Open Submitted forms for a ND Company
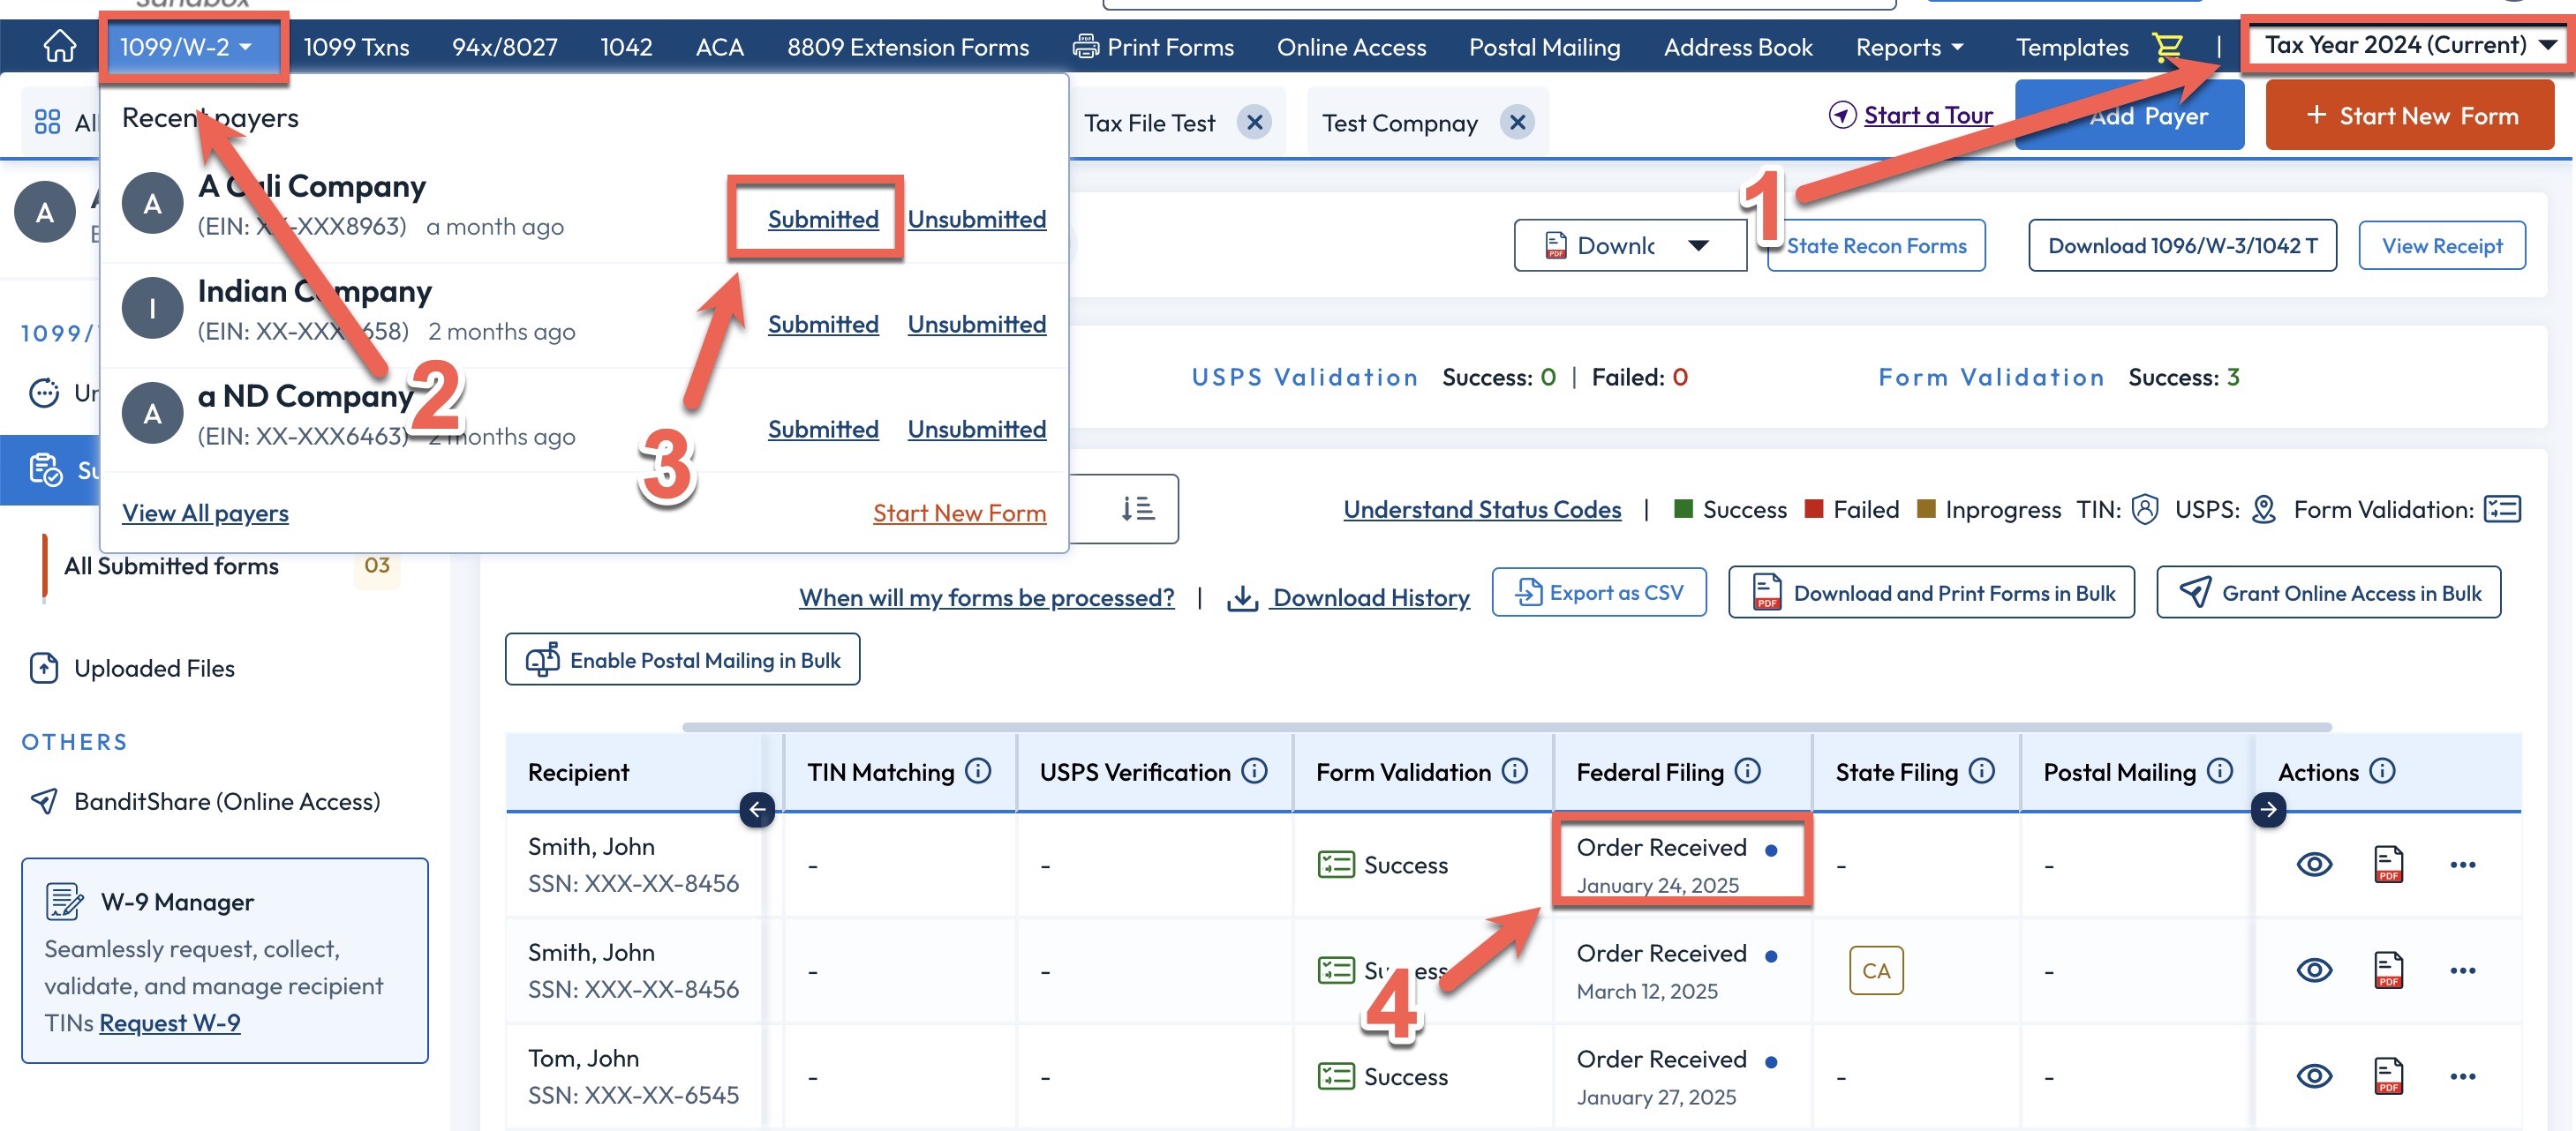The width and height of the screenshot is (2576, 1131). point(822,429)
